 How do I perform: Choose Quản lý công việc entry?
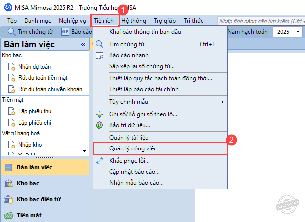point(160,148)
